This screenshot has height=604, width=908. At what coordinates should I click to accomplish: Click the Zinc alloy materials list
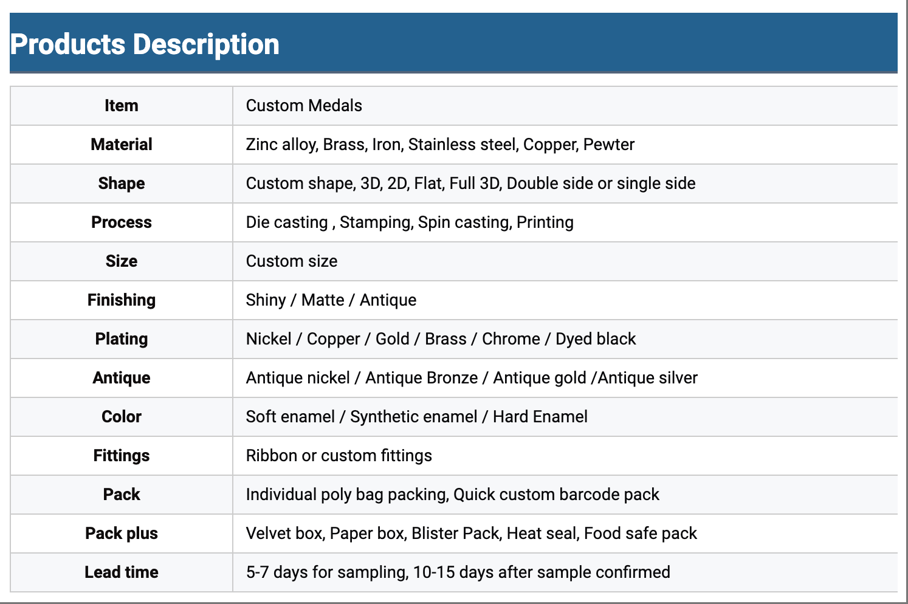point(440,145)
